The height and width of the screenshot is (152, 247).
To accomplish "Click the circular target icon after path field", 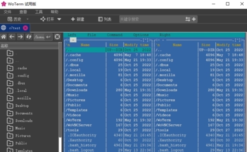I will pyautogui.click(x=57, y=37).
